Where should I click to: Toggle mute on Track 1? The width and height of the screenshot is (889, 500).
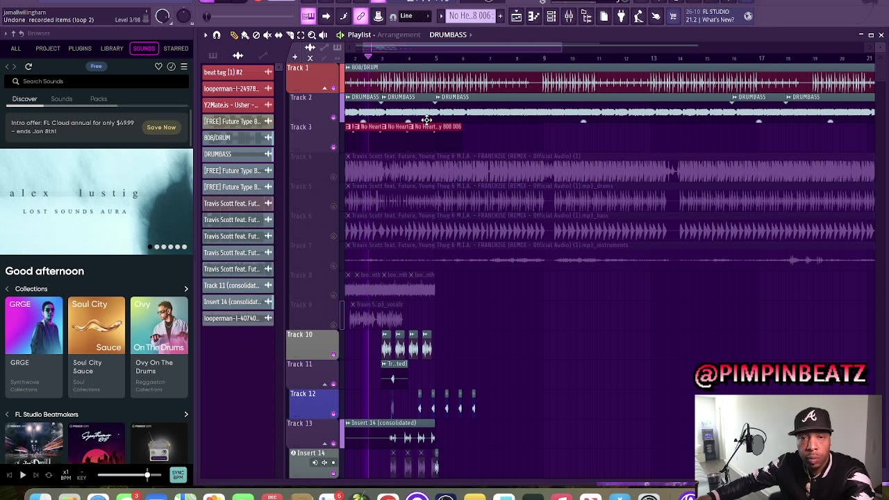pyautogui.click(x=333, y=88)
